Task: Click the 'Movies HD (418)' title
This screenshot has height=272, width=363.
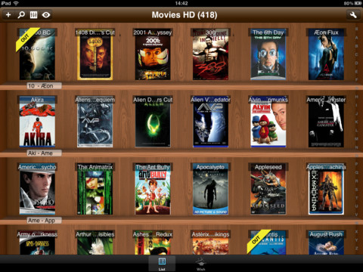Action: [x=185, y=15]
